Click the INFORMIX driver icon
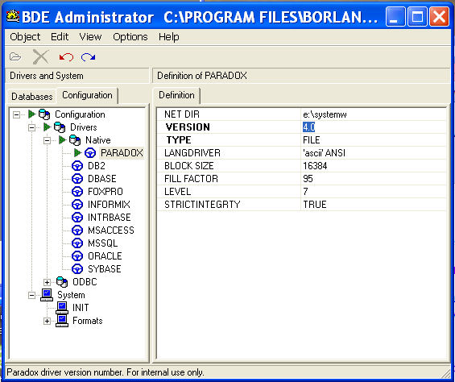Image resolution: width=455 pixels, height=382 pixels. click(77, 205)
